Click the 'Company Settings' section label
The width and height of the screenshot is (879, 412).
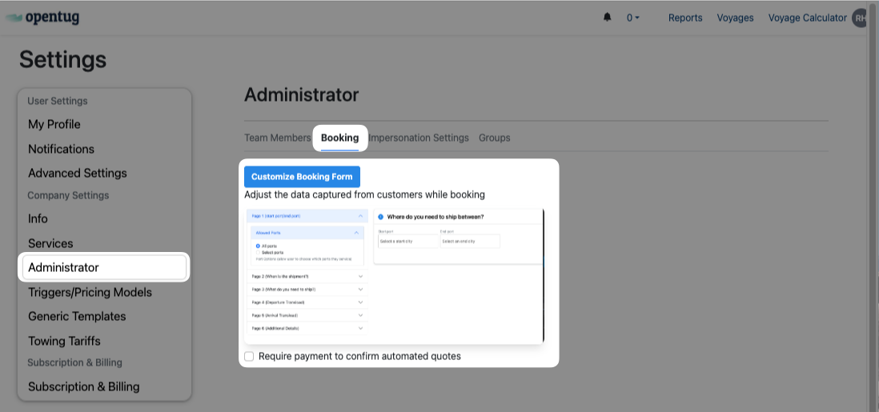point(68,196)
